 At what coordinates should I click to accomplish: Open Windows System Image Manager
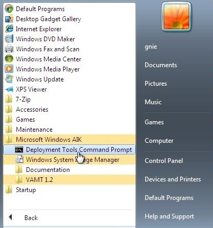[x=69, y=160]
